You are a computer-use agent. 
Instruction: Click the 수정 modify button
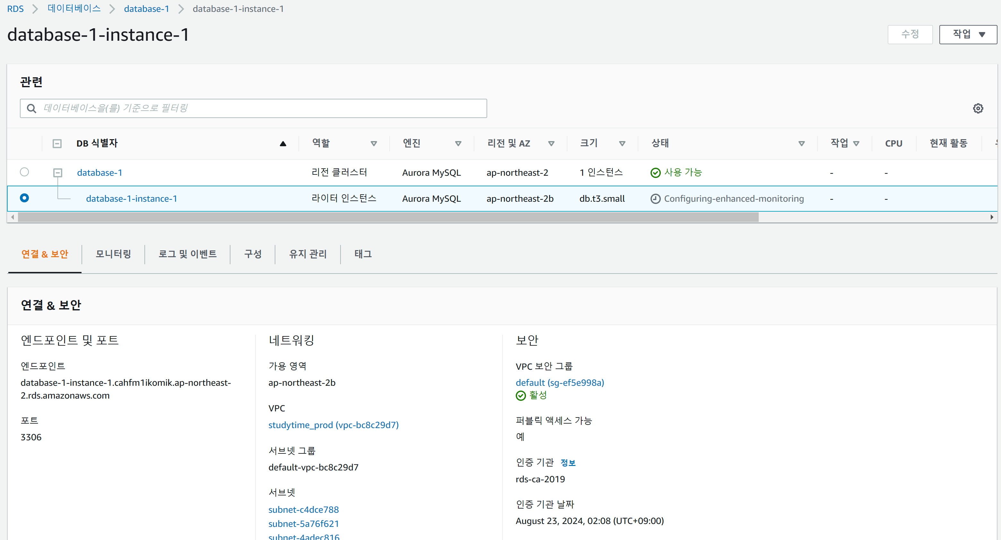[910, 35]
